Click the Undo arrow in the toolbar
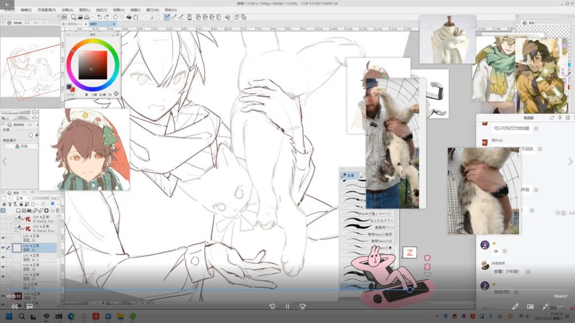The width and height of the screenshot is (575, 323). tap(99, 17)
